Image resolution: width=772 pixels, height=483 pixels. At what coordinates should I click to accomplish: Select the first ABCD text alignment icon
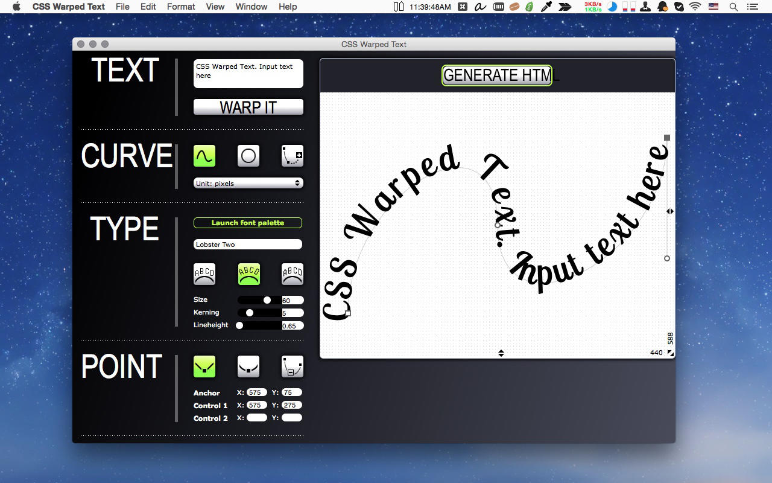click(x=204, y=273)
